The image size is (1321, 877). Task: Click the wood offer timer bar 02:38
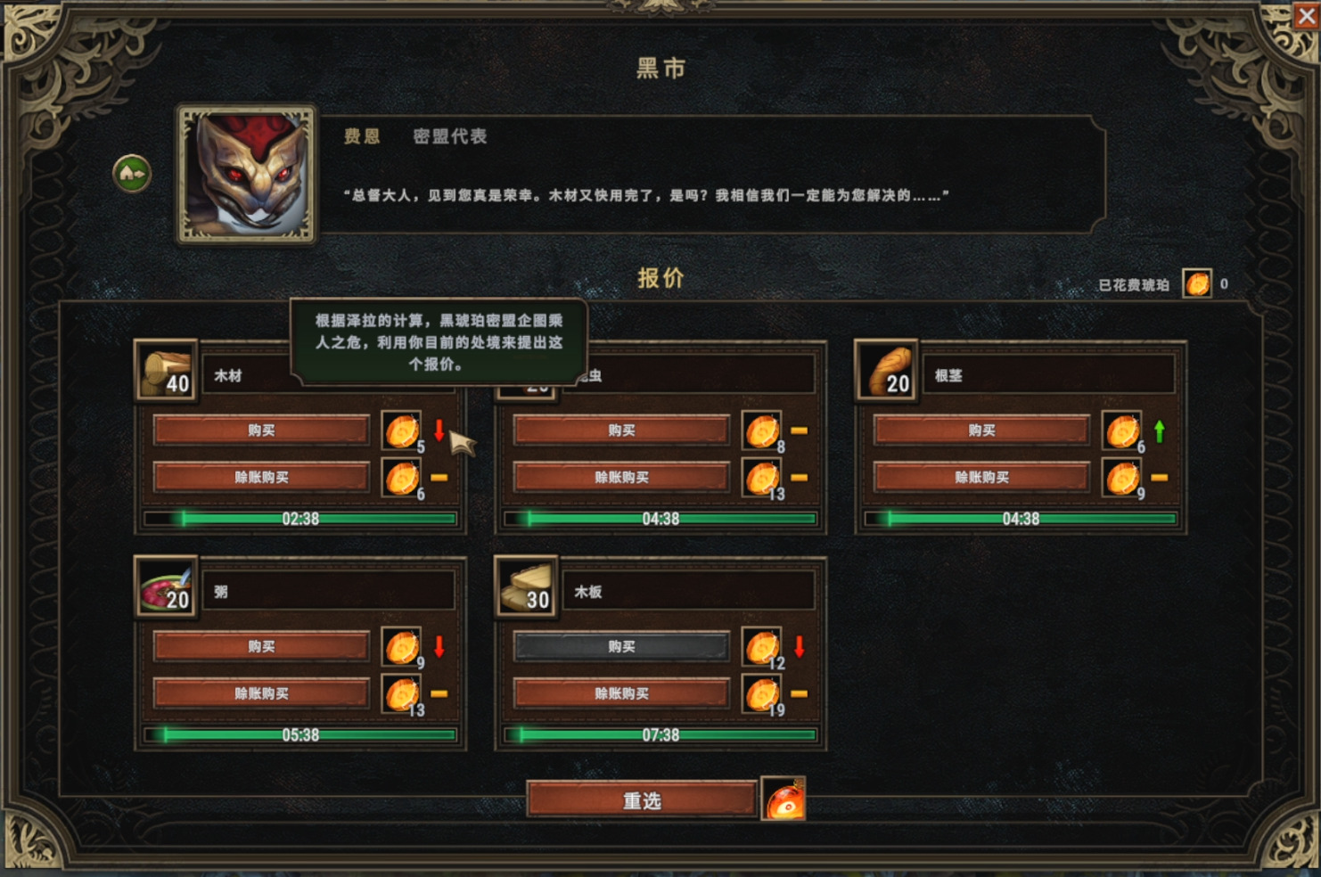coord(300,519)
